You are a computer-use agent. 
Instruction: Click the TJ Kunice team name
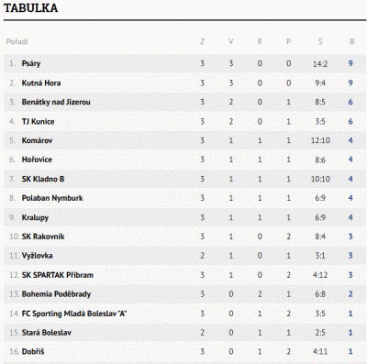point(38,121)
